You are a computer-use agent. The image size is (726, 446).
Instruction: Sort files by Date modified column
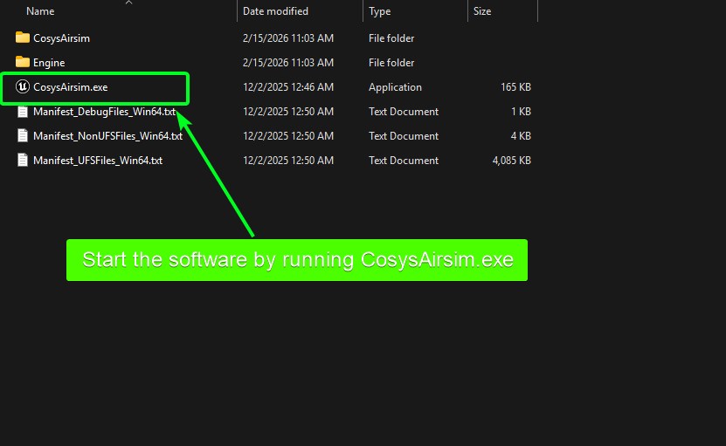pyautogui.click(x=275, y=11)
